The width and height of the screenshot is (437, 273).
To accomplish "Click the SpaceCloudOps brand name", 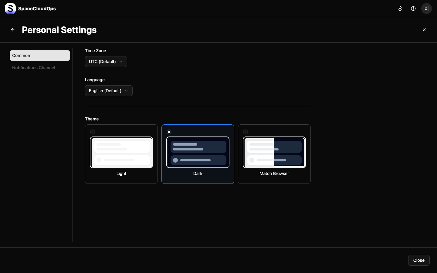I will click(x=37, y=8).
